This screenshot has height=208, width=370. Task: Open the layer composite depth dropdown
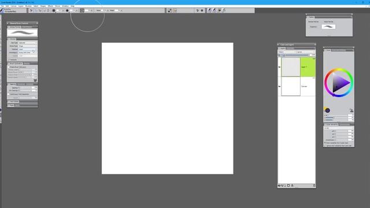[x=305, y=52]
